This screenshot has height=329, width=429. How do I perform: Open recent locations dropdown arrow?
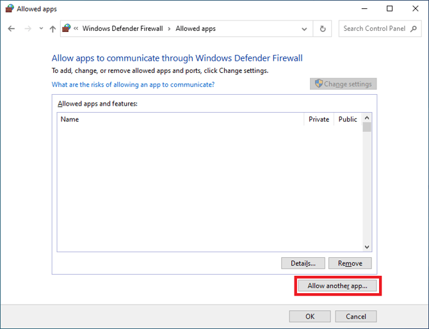[41, 28]
